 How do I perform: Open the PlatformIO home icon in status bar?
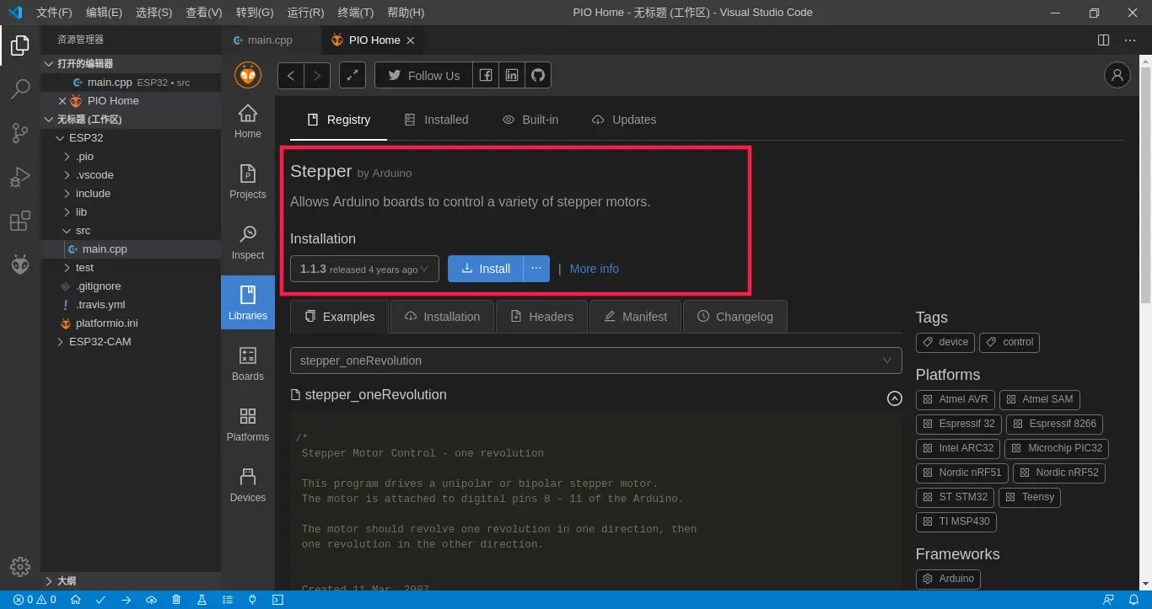pos(75,600)
